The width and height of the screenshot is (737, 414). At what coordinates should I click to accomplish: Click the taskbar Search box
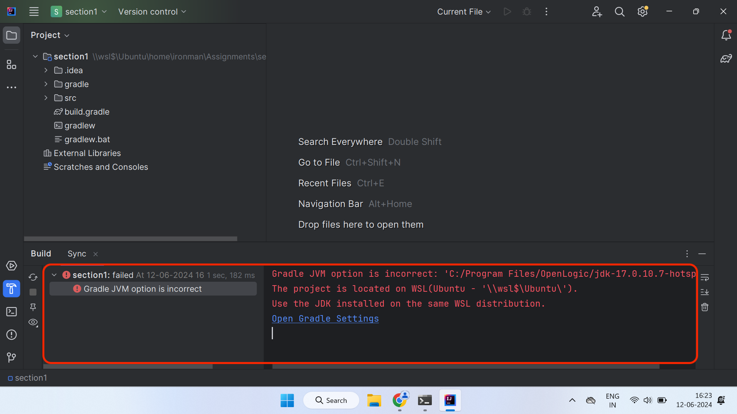coord(331,401)
